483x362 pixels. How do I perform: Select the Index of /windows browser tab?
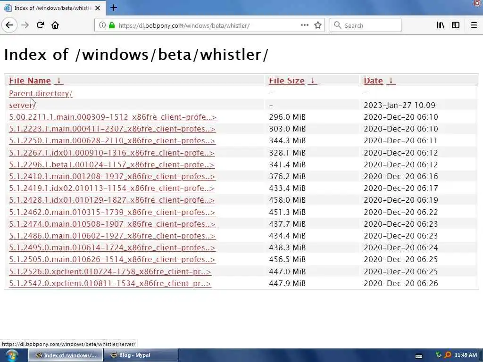53,8
